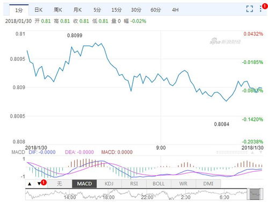Click the 0.8095 price axis label
Viewport: 268px width, 203px height.
pyautogui.click(x=18, y=59)
